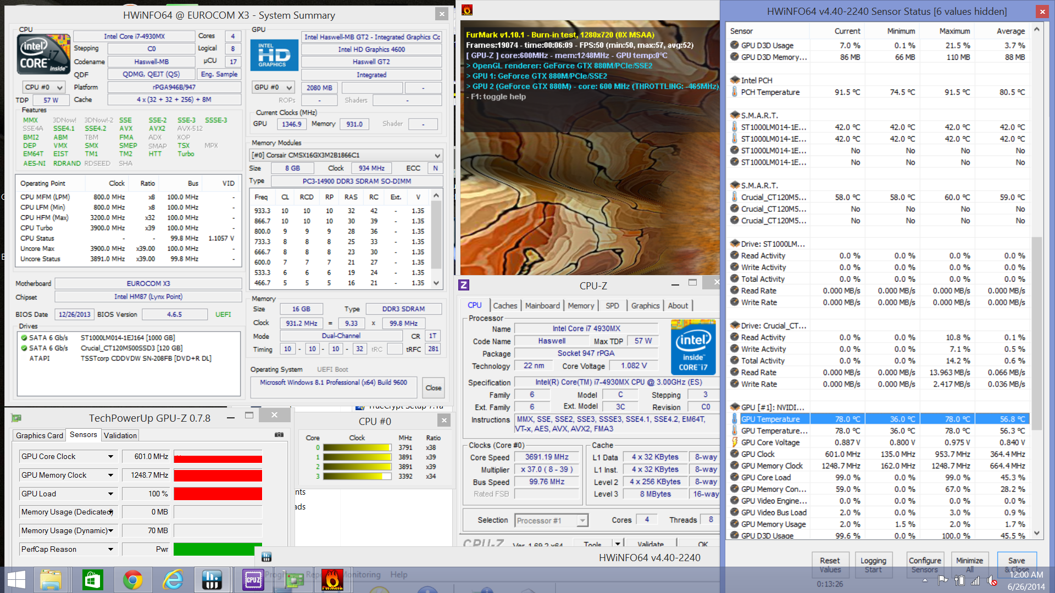Viewport: 1055px width, 593px height.
Task: Switch to GPU-Z via its taskbar icon
Action: coord(294,580)
